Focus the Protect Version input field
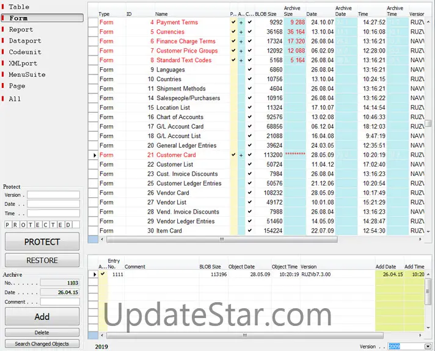Screen dimensions: 435x351 tap(53, 195)
